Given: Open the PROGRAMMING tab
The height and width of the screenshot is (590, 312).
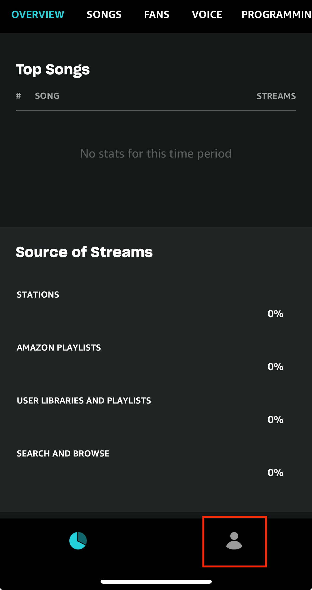Looking at the screenshot, I should point(277,15).
